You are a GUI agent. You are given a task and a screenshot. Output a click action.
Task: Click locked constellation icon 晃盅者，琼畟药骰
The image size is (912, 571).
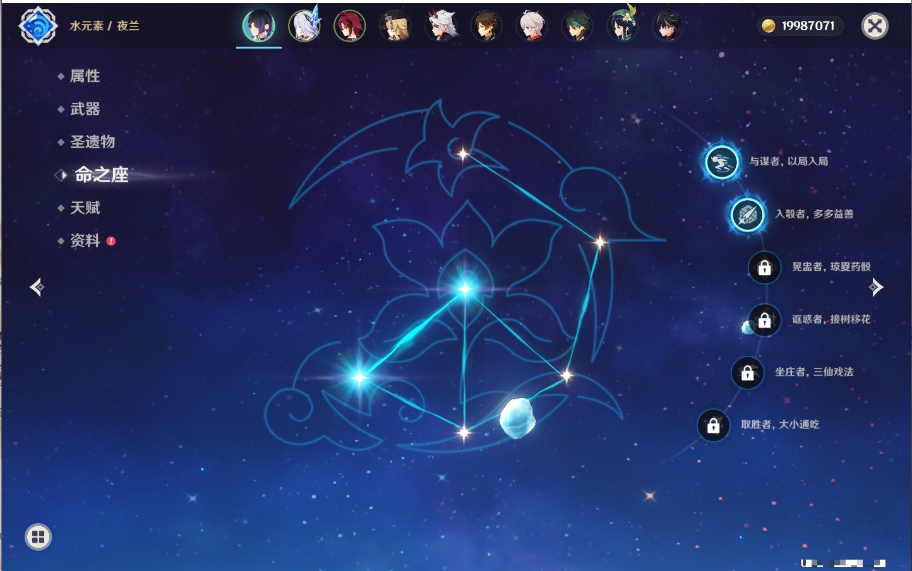(x=764, y=268)
